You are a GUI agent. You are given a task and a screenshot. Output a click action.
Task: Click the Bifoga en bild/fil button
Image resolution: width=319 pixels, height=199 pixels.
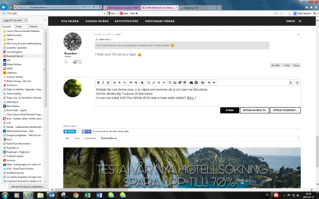(254, 110)
